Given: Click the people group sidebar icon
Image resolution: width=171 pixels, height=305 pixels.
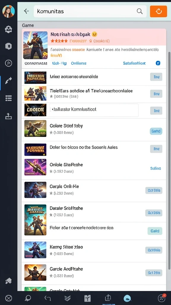Looking at the screenshot, I should [9, 29].
